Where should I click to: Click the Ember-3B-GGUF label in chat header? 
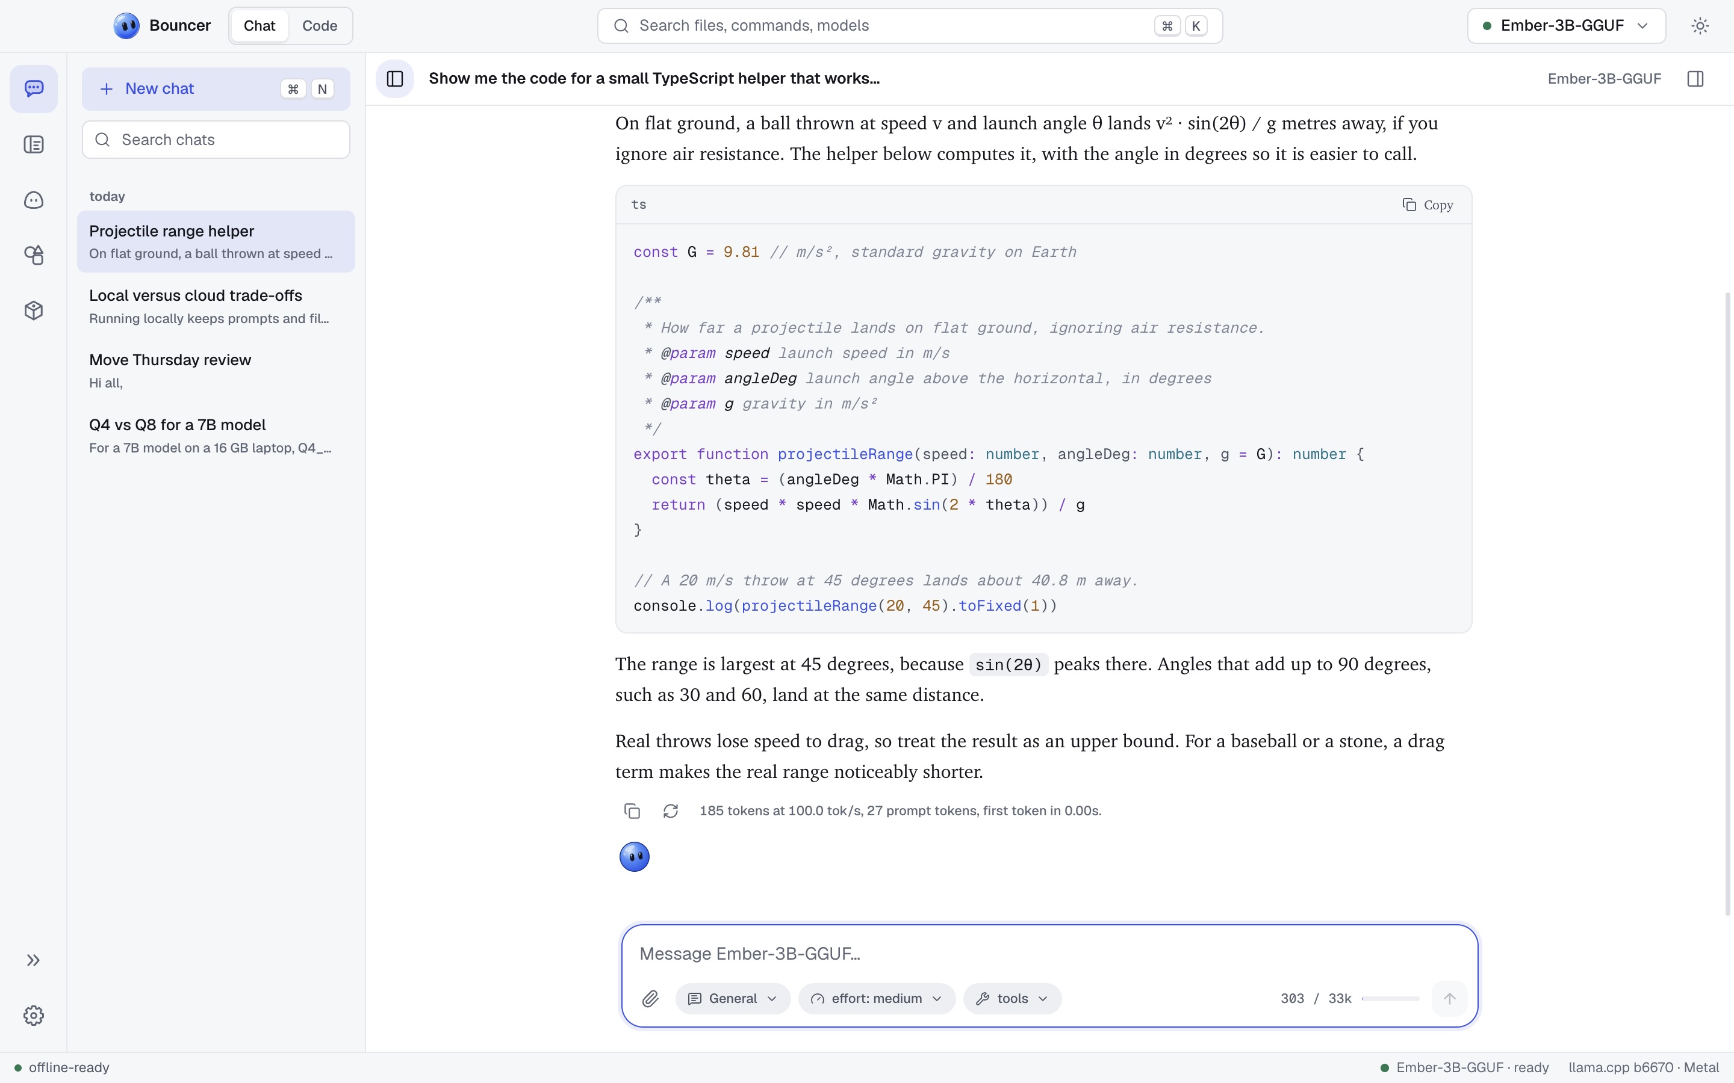tap(1605, 79)
